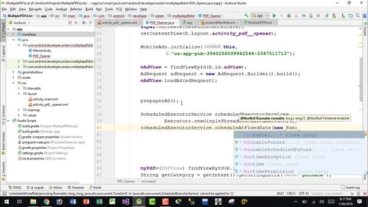Click the Stop square icon
Image resolution: width=368 pixels, height=207 pixels.
(x=318, y=16)
